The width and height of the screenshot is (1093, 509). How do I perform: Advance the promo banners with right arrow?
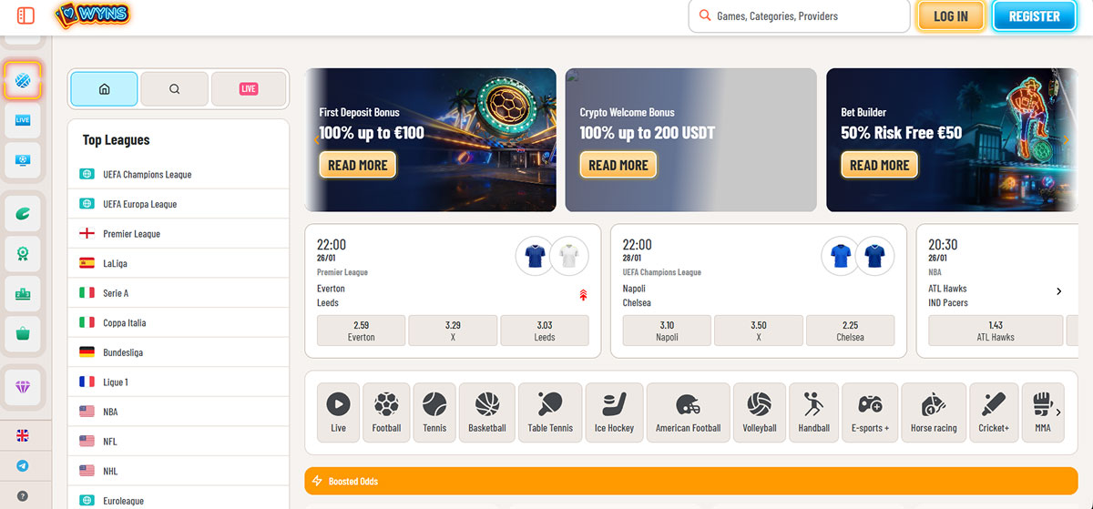point(1066,140)
